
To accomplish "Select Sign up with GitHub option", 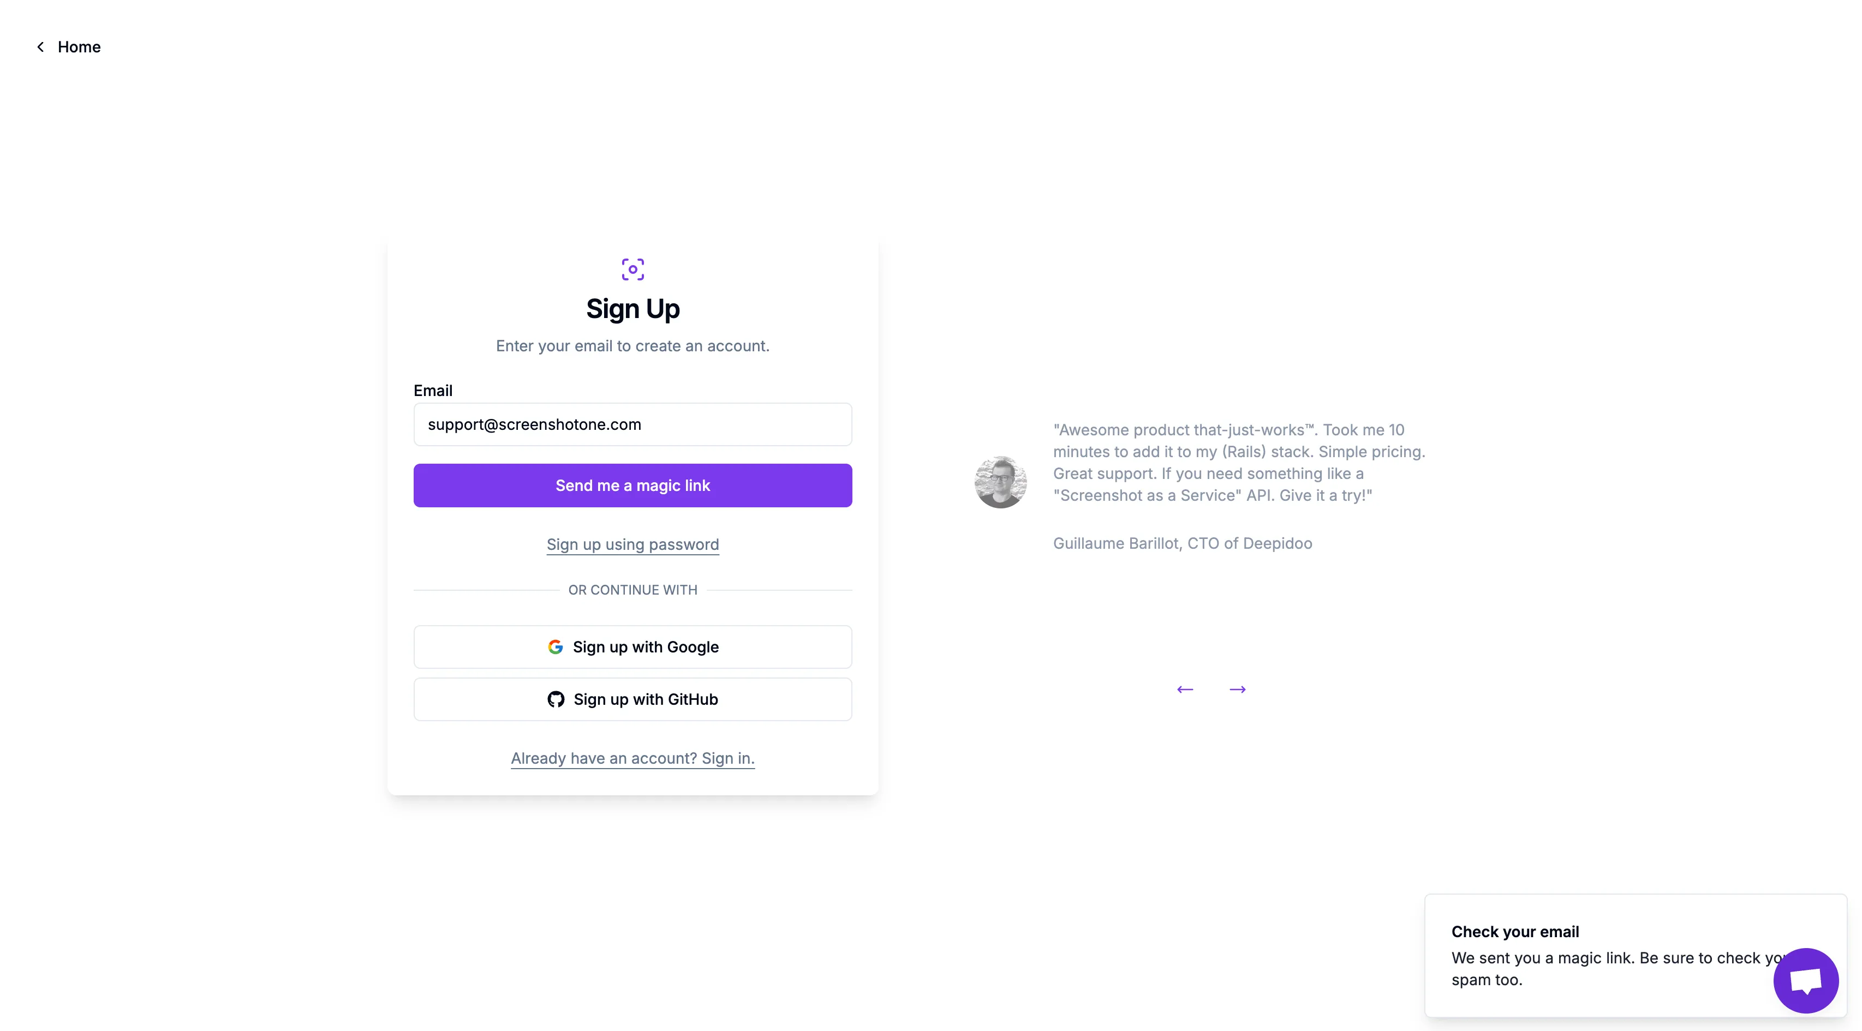I will pyautogui.click(x=632, y=698).
